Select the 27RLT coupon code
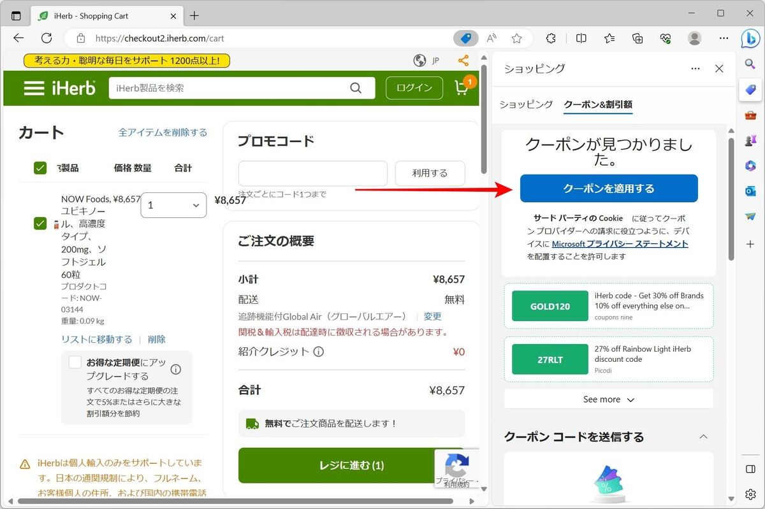 pyautogui.click(x=550, y=359)
